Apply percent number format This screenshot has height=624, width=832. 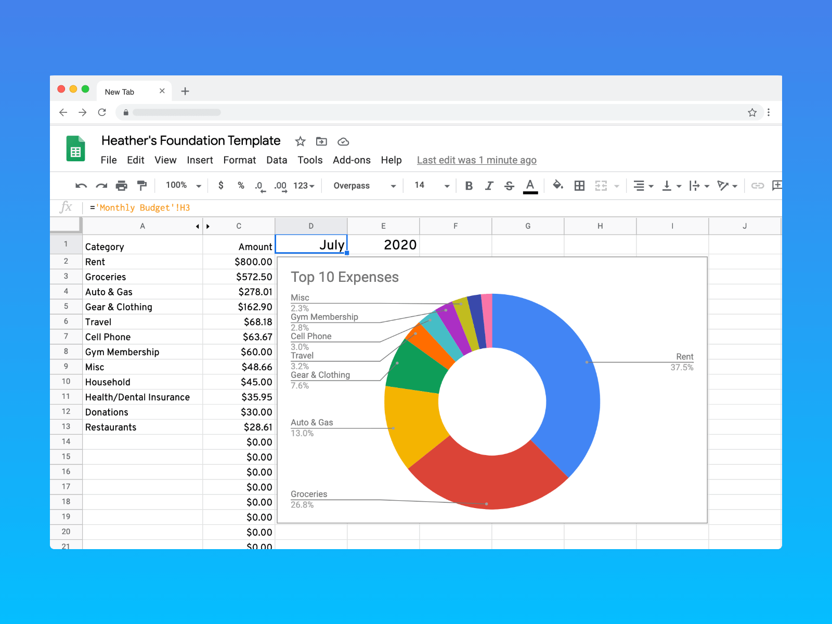click(x=240, y=185)
